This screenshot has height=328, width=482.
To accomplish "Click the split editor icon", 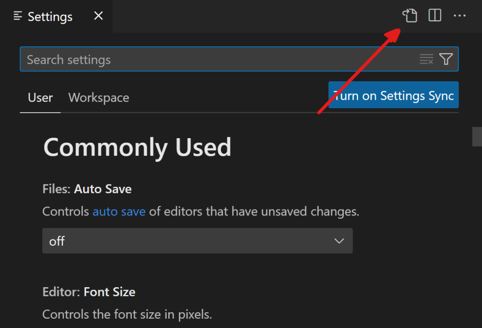I will pyautogui.click(x=435, y=15).
